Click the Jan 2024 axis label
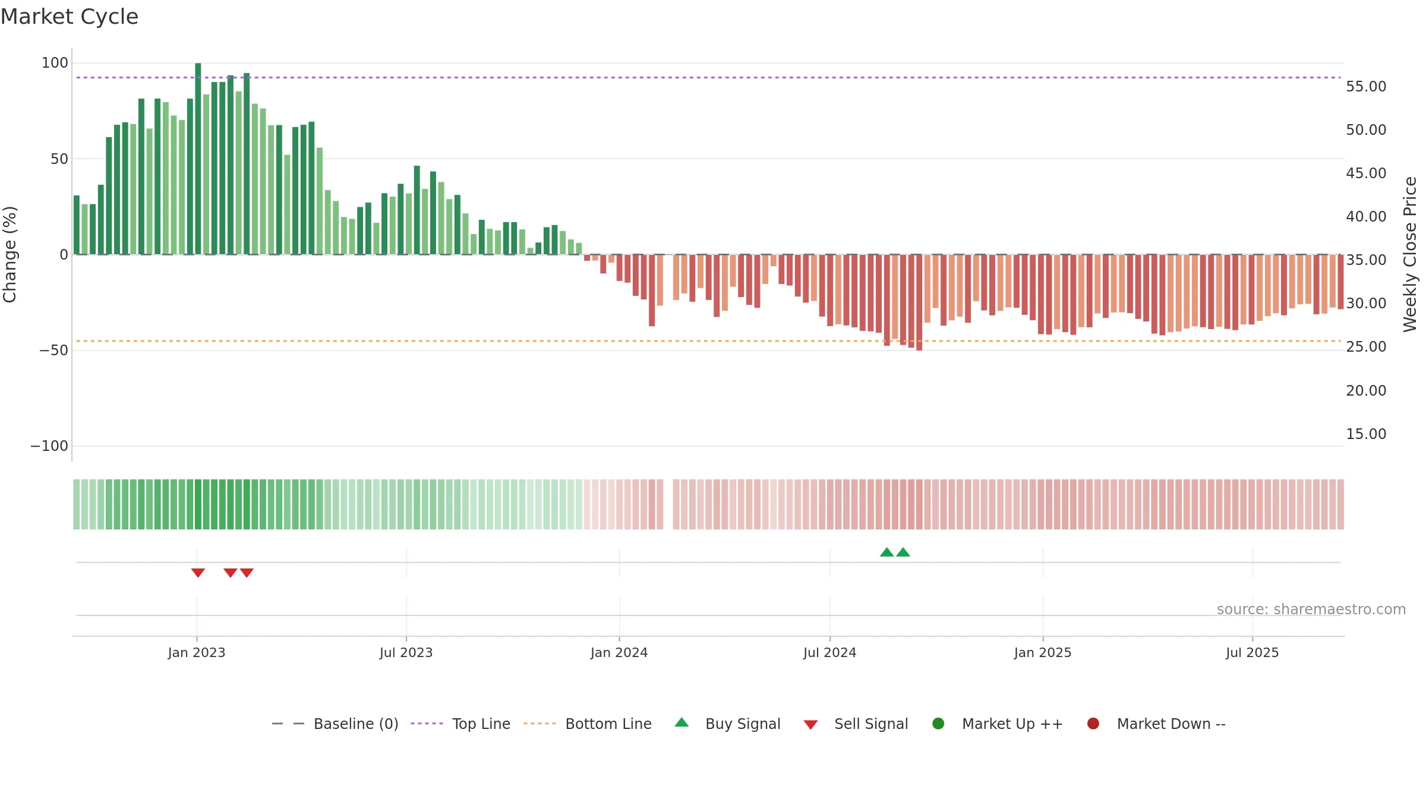The width and height of the screenshot is (1426, 802). pyautogui.click(x=619, y=652)
